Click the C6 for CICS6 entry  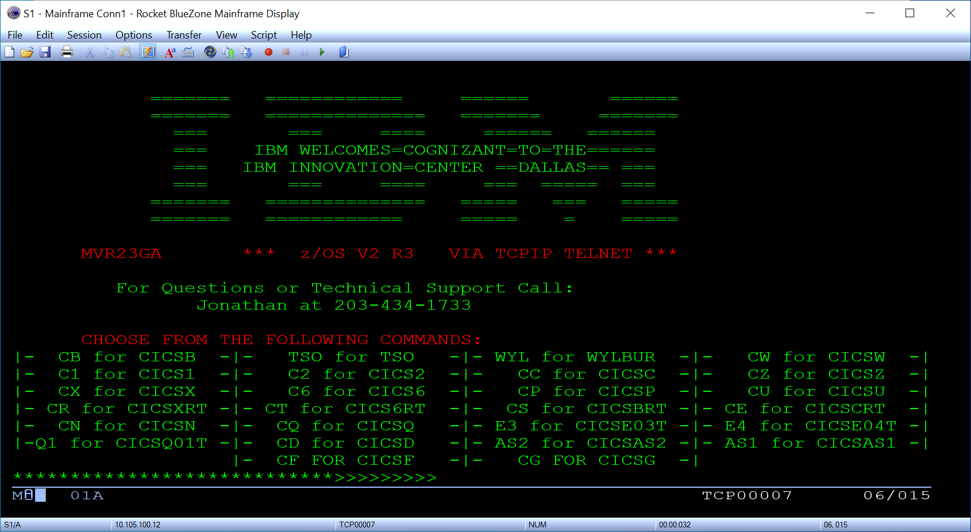(x=357, y=392)
